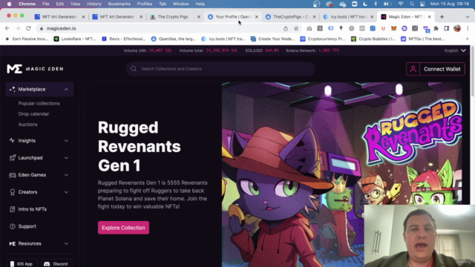Viewport: 475px width, 267px height.
Task: Open the Bookmarks menu
Action: 119,4
